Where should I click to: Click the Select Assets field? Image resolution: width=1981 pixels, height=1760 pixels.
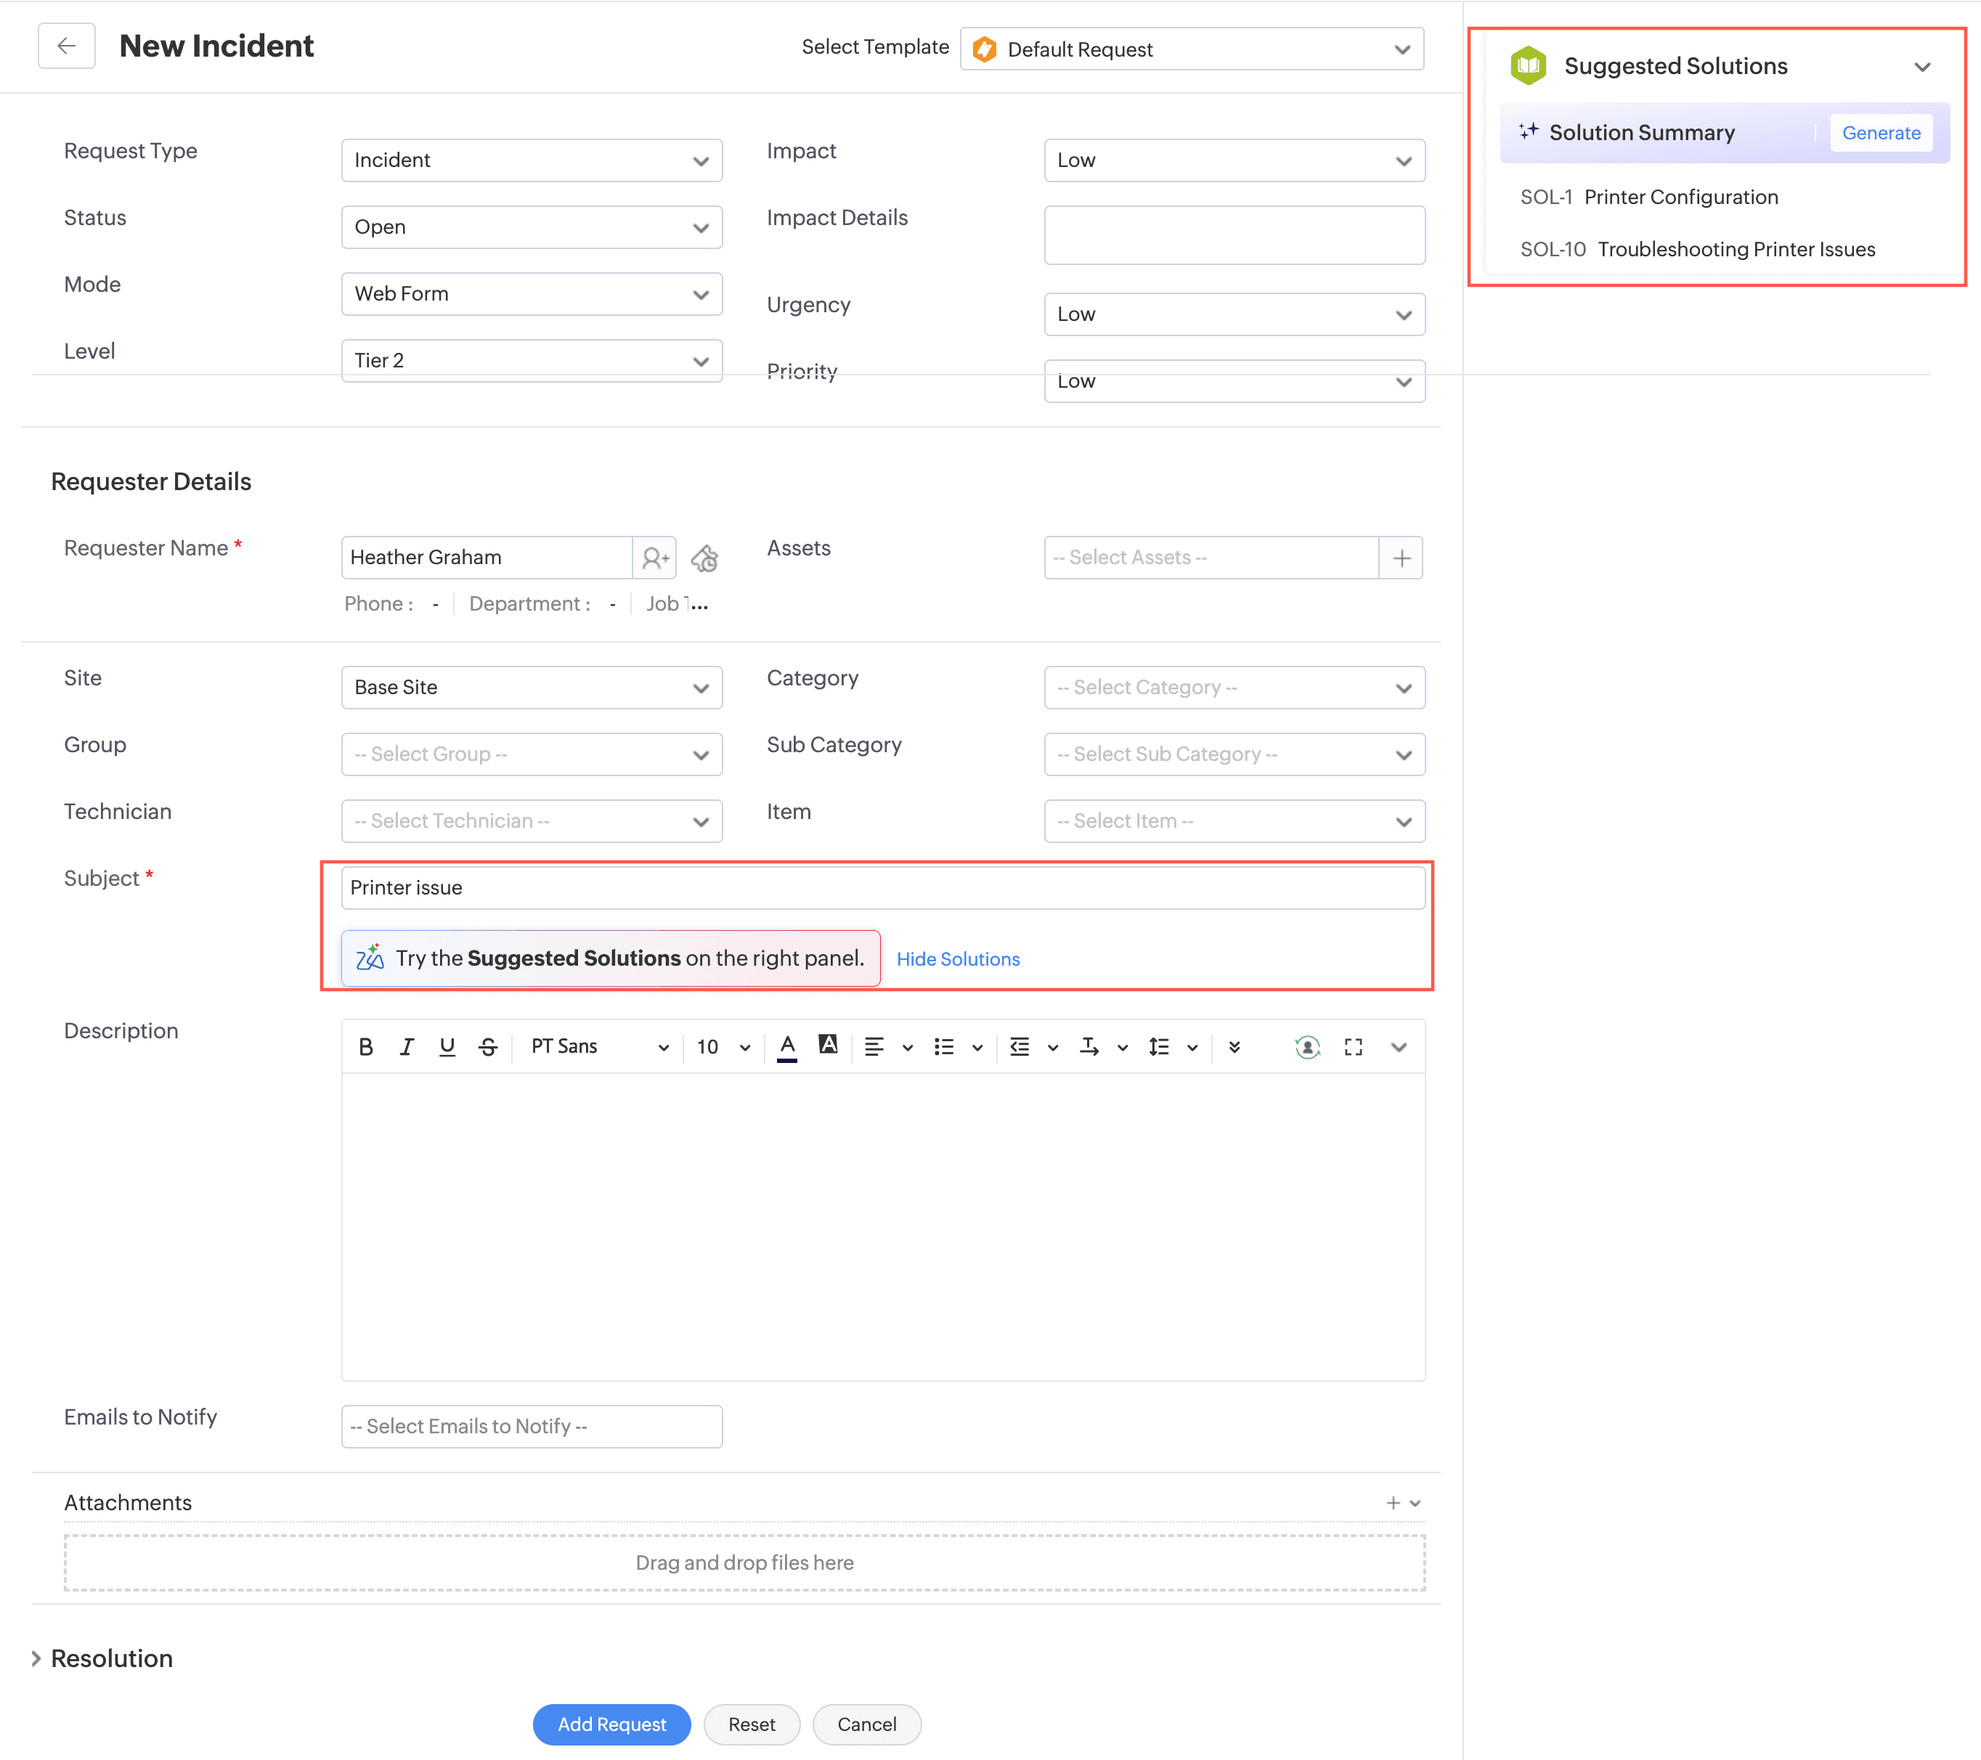click(1211, 558)
